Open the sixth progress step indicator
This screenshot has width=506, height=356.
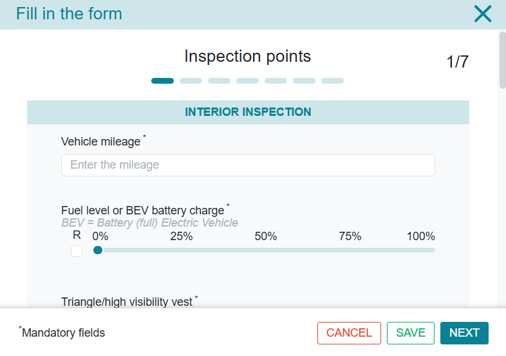pyautogui.click(x=304, y=81)
